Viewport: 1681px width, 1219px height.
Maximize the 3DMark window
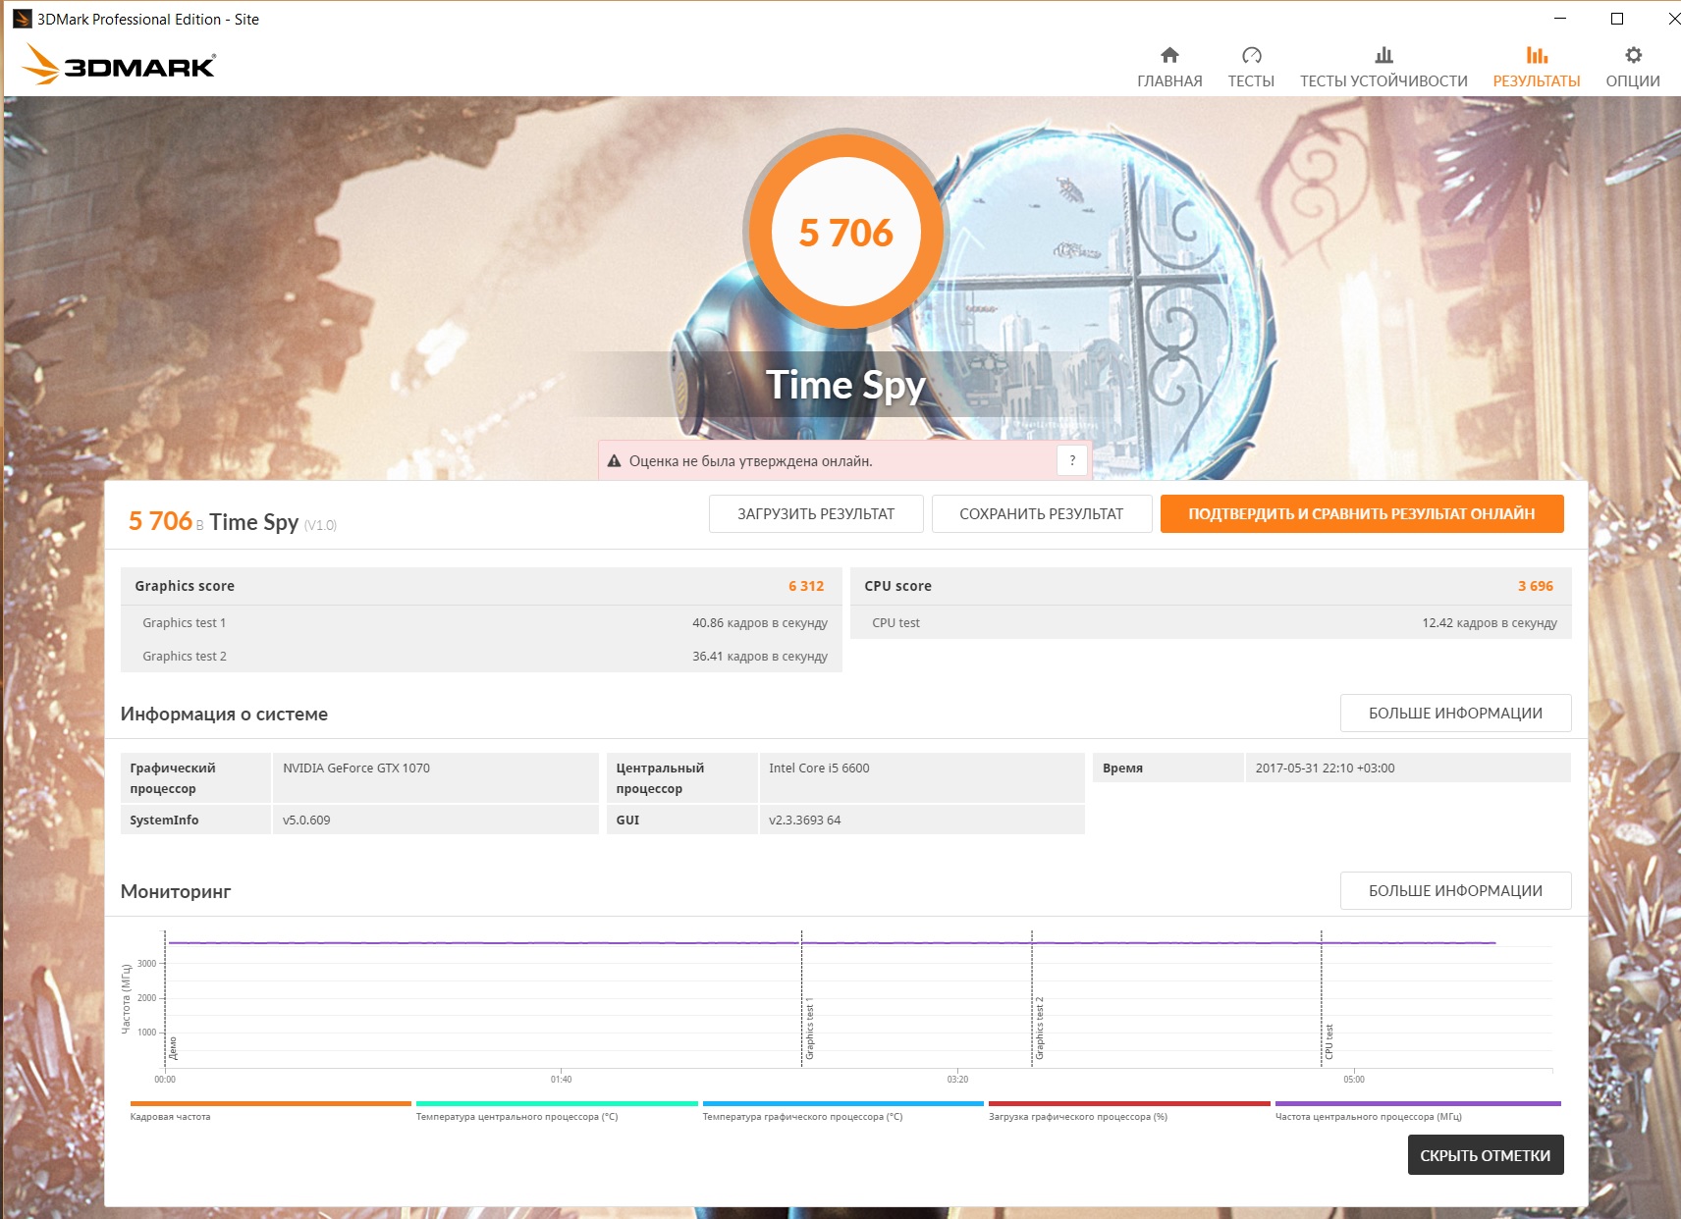[x=1617, y=19]
